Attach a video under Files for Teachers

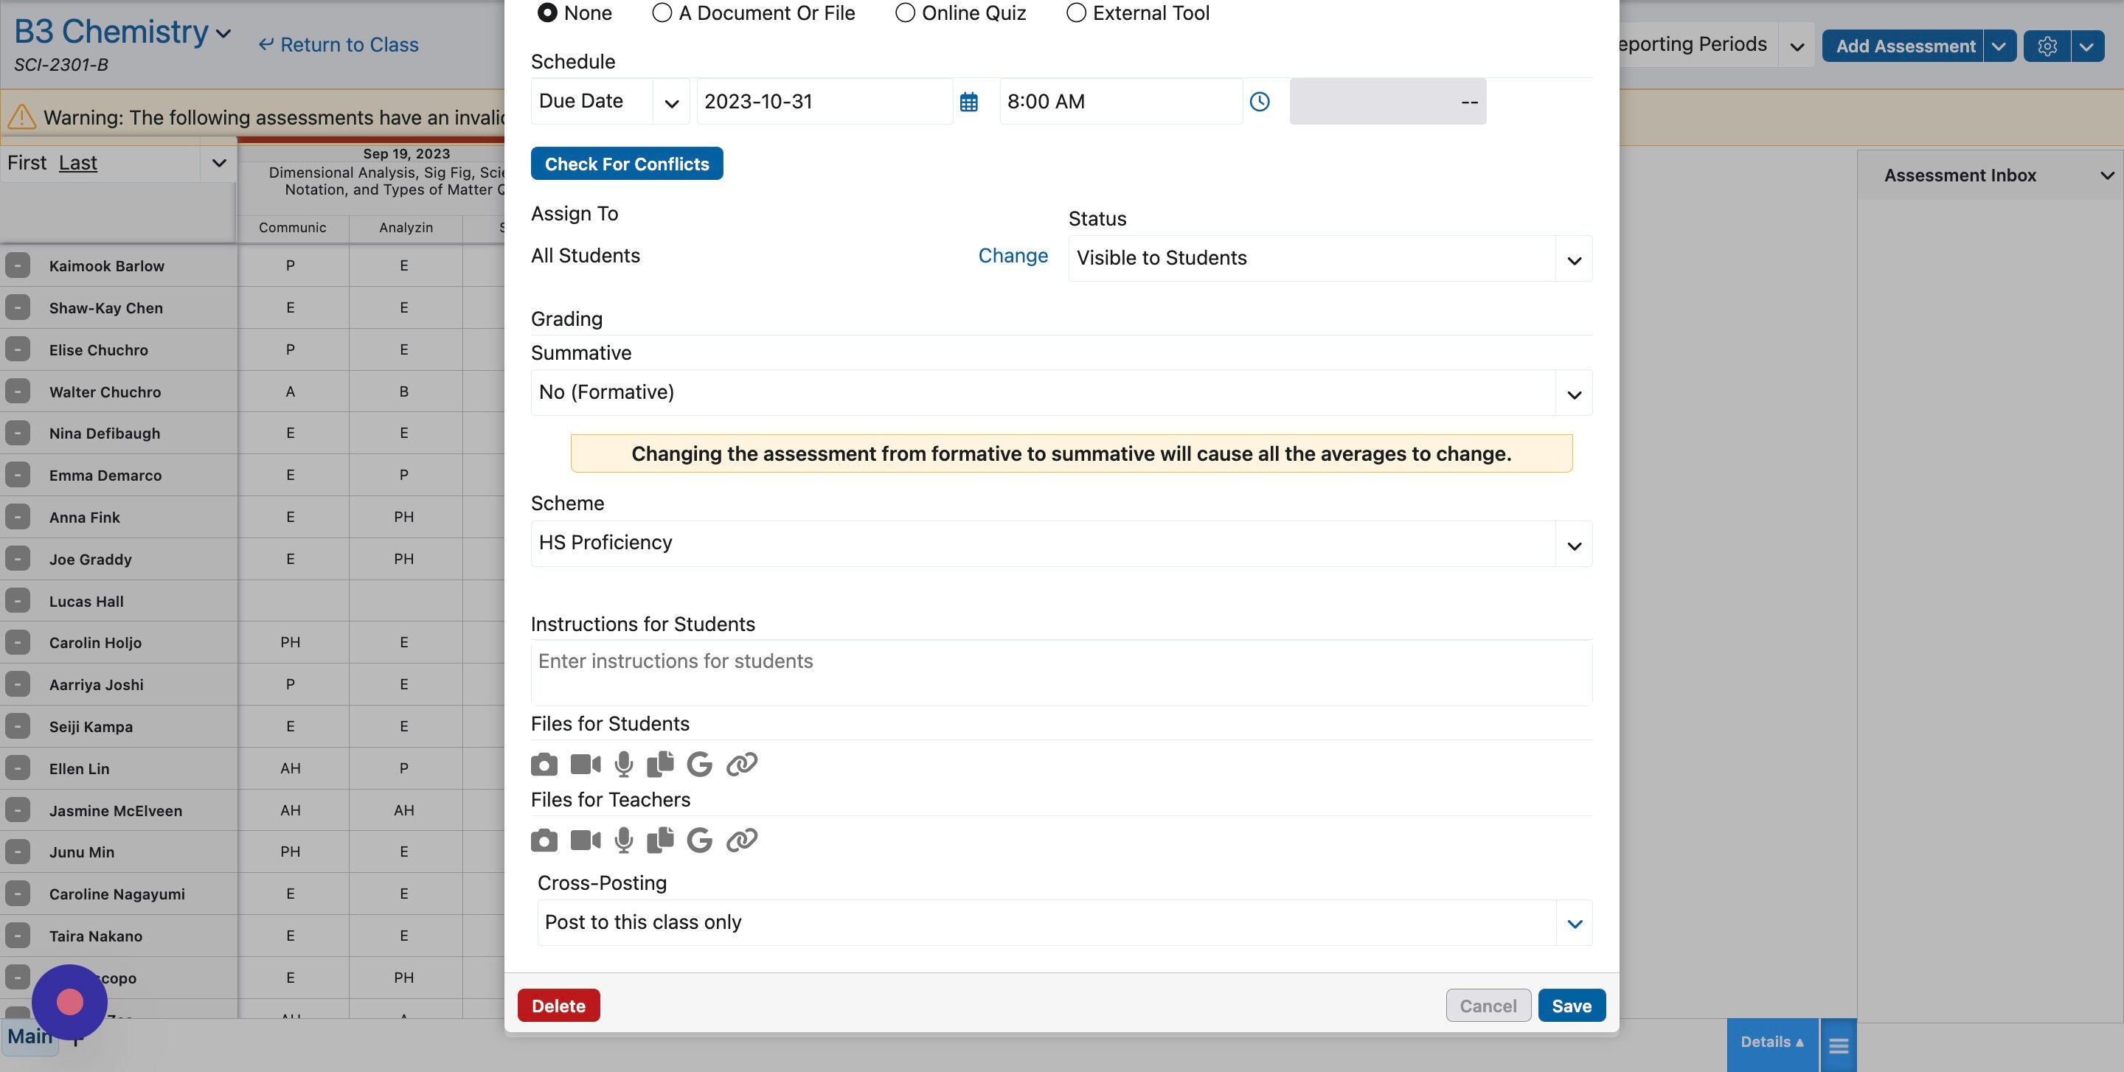[586, 840]
